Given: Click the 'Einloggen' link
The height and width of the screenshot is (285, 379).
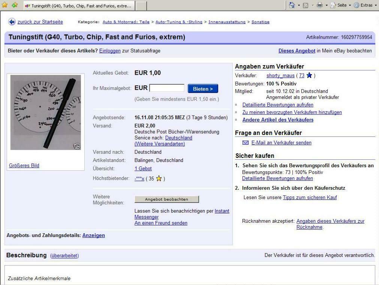Looking at the screenshot, I should pos(110,51).
